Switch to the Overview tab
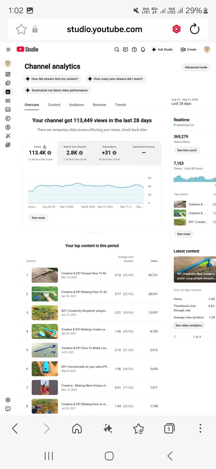Screen dimensions: 216x469 click(32, 105)
